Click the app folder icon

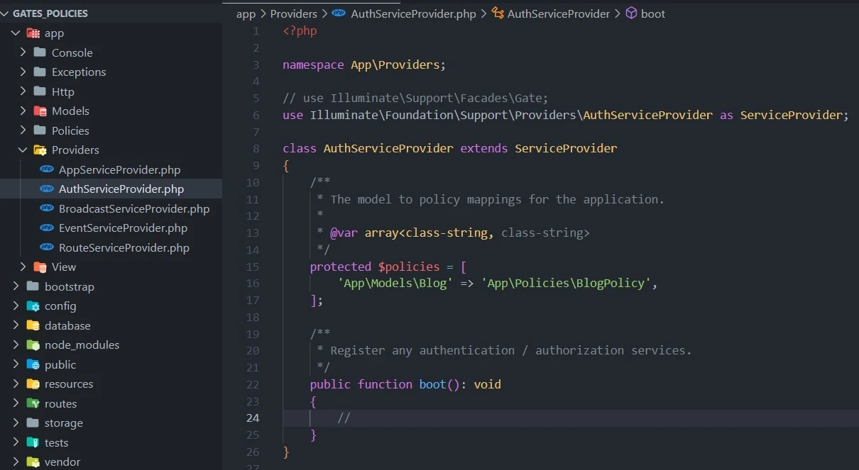[33, 33]
